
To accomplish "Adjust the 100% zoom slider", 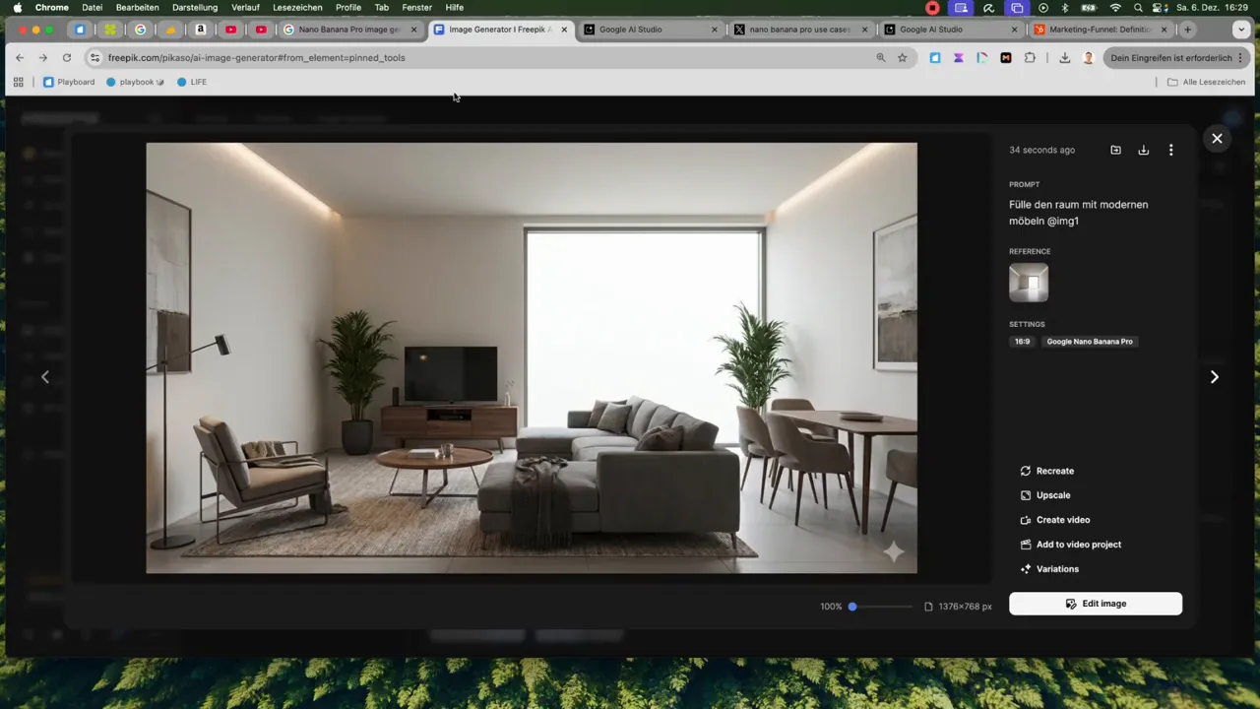I will 851,606.
